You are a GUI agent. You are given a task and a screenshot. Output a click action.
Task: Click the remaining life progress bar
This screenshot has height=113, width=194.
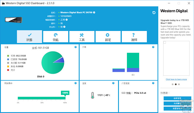tap(42, 98)
